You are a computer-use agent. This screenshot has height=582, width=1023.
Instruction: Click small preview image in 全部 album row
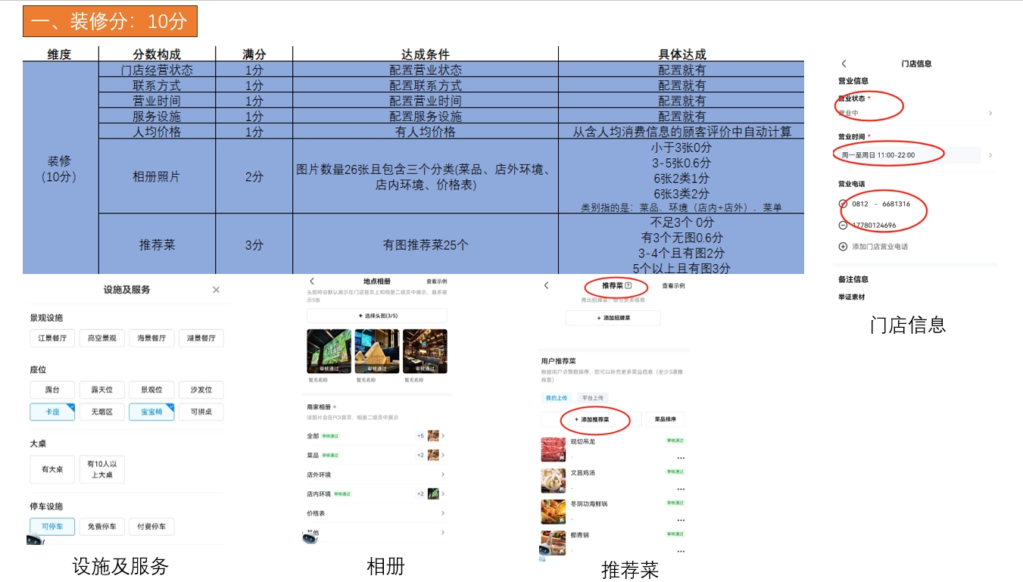[433, 436]
